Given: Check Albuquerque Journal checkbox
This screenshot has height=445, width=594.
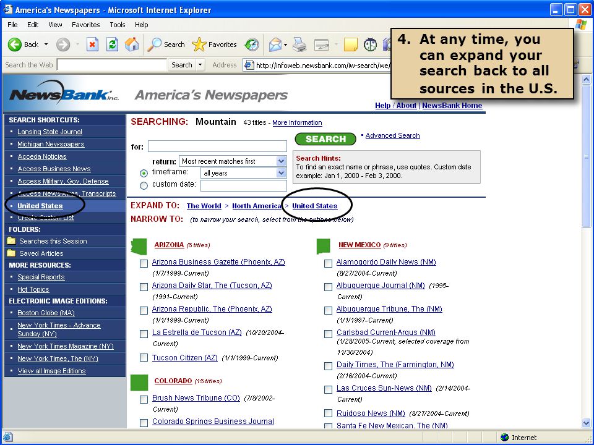Looking at the screenshot, I should coord(328,287).
